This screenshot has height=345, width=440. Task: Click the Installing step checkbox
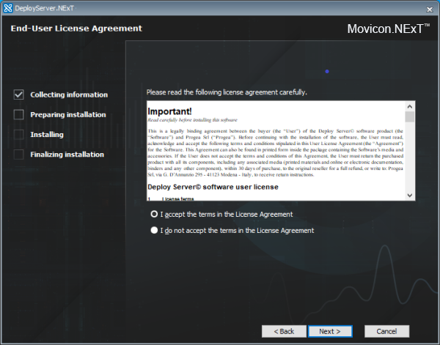(x=19, y=135)
